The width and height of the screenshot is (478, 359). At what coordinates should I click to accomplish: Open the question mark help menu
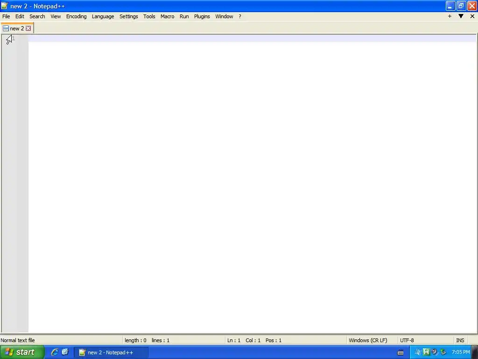tap(240, 16)
